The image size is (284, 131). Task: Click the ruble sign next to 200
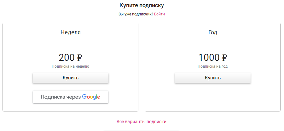click(79, 58)
